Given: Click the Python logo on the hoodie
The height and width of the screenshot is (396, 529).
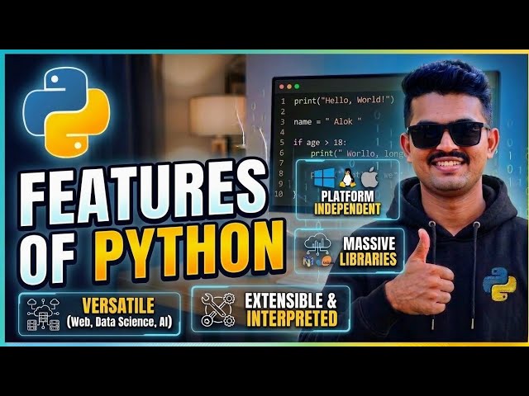Looking at the screenshot, I should [499, 284].
